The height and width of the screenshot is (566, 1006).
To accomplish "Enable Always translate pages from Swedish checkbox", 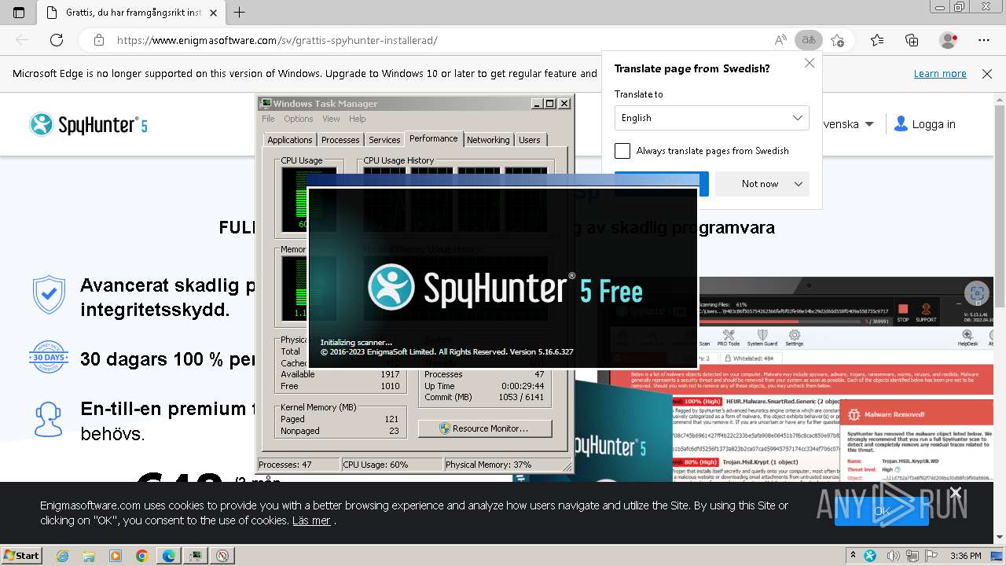I will (622, 151).
